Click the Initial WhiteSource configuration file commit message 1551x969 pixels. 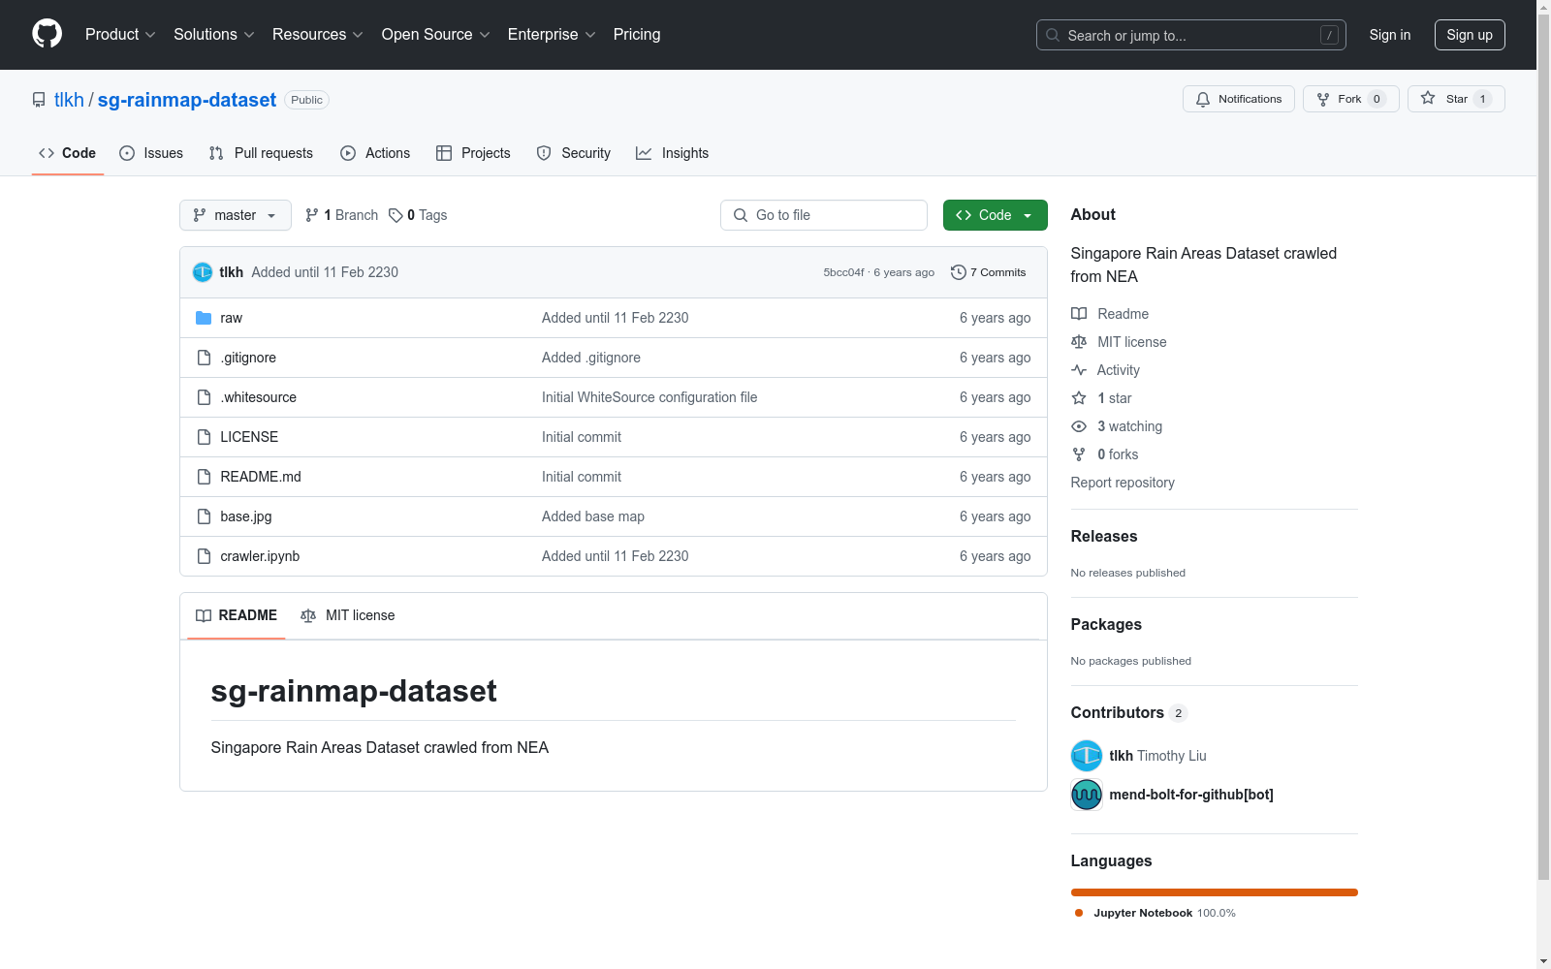pos(649,397)
